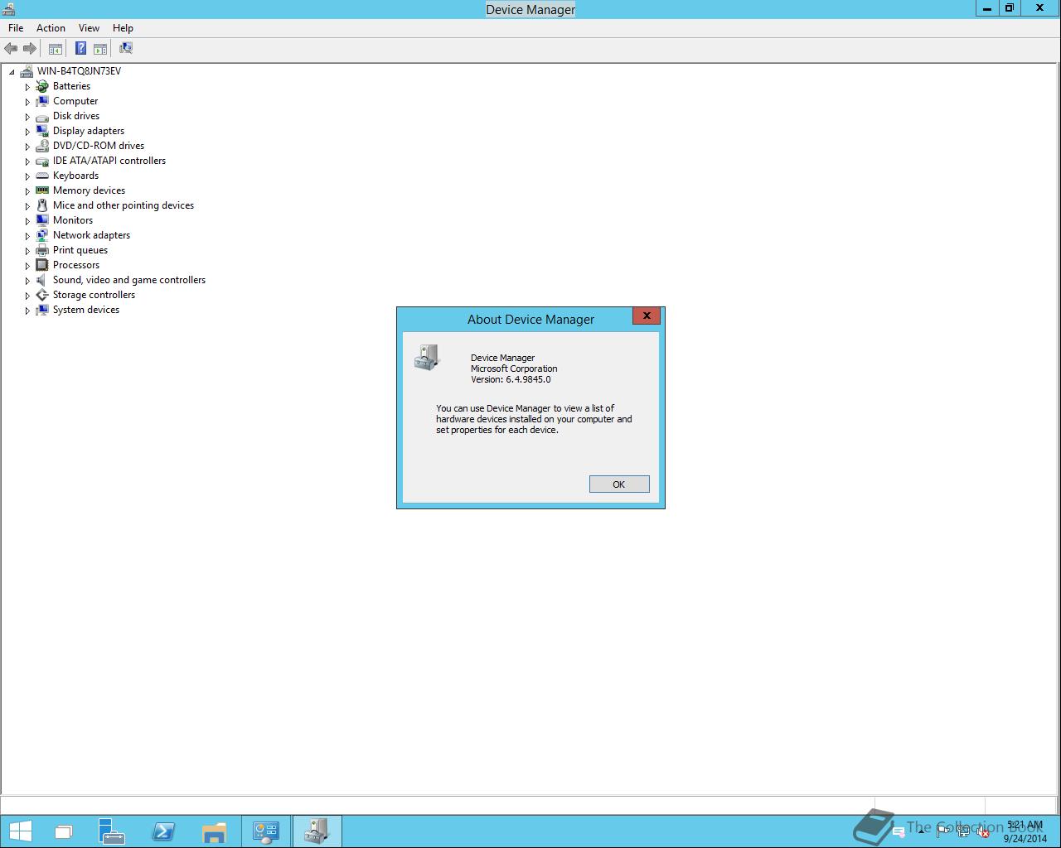Click OK in About Device Manager dialog

(619, 484)
